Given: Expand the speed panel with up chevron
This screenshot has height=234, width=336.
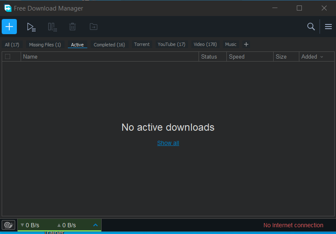Looking at the screenshot, I should coord(95,225).
